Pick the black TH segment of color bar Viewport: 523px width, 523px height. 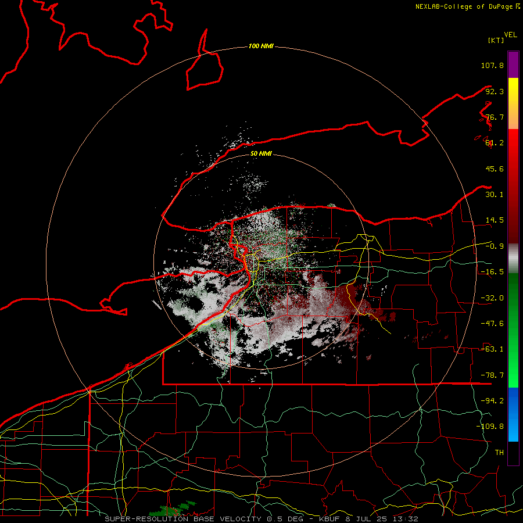513,453
